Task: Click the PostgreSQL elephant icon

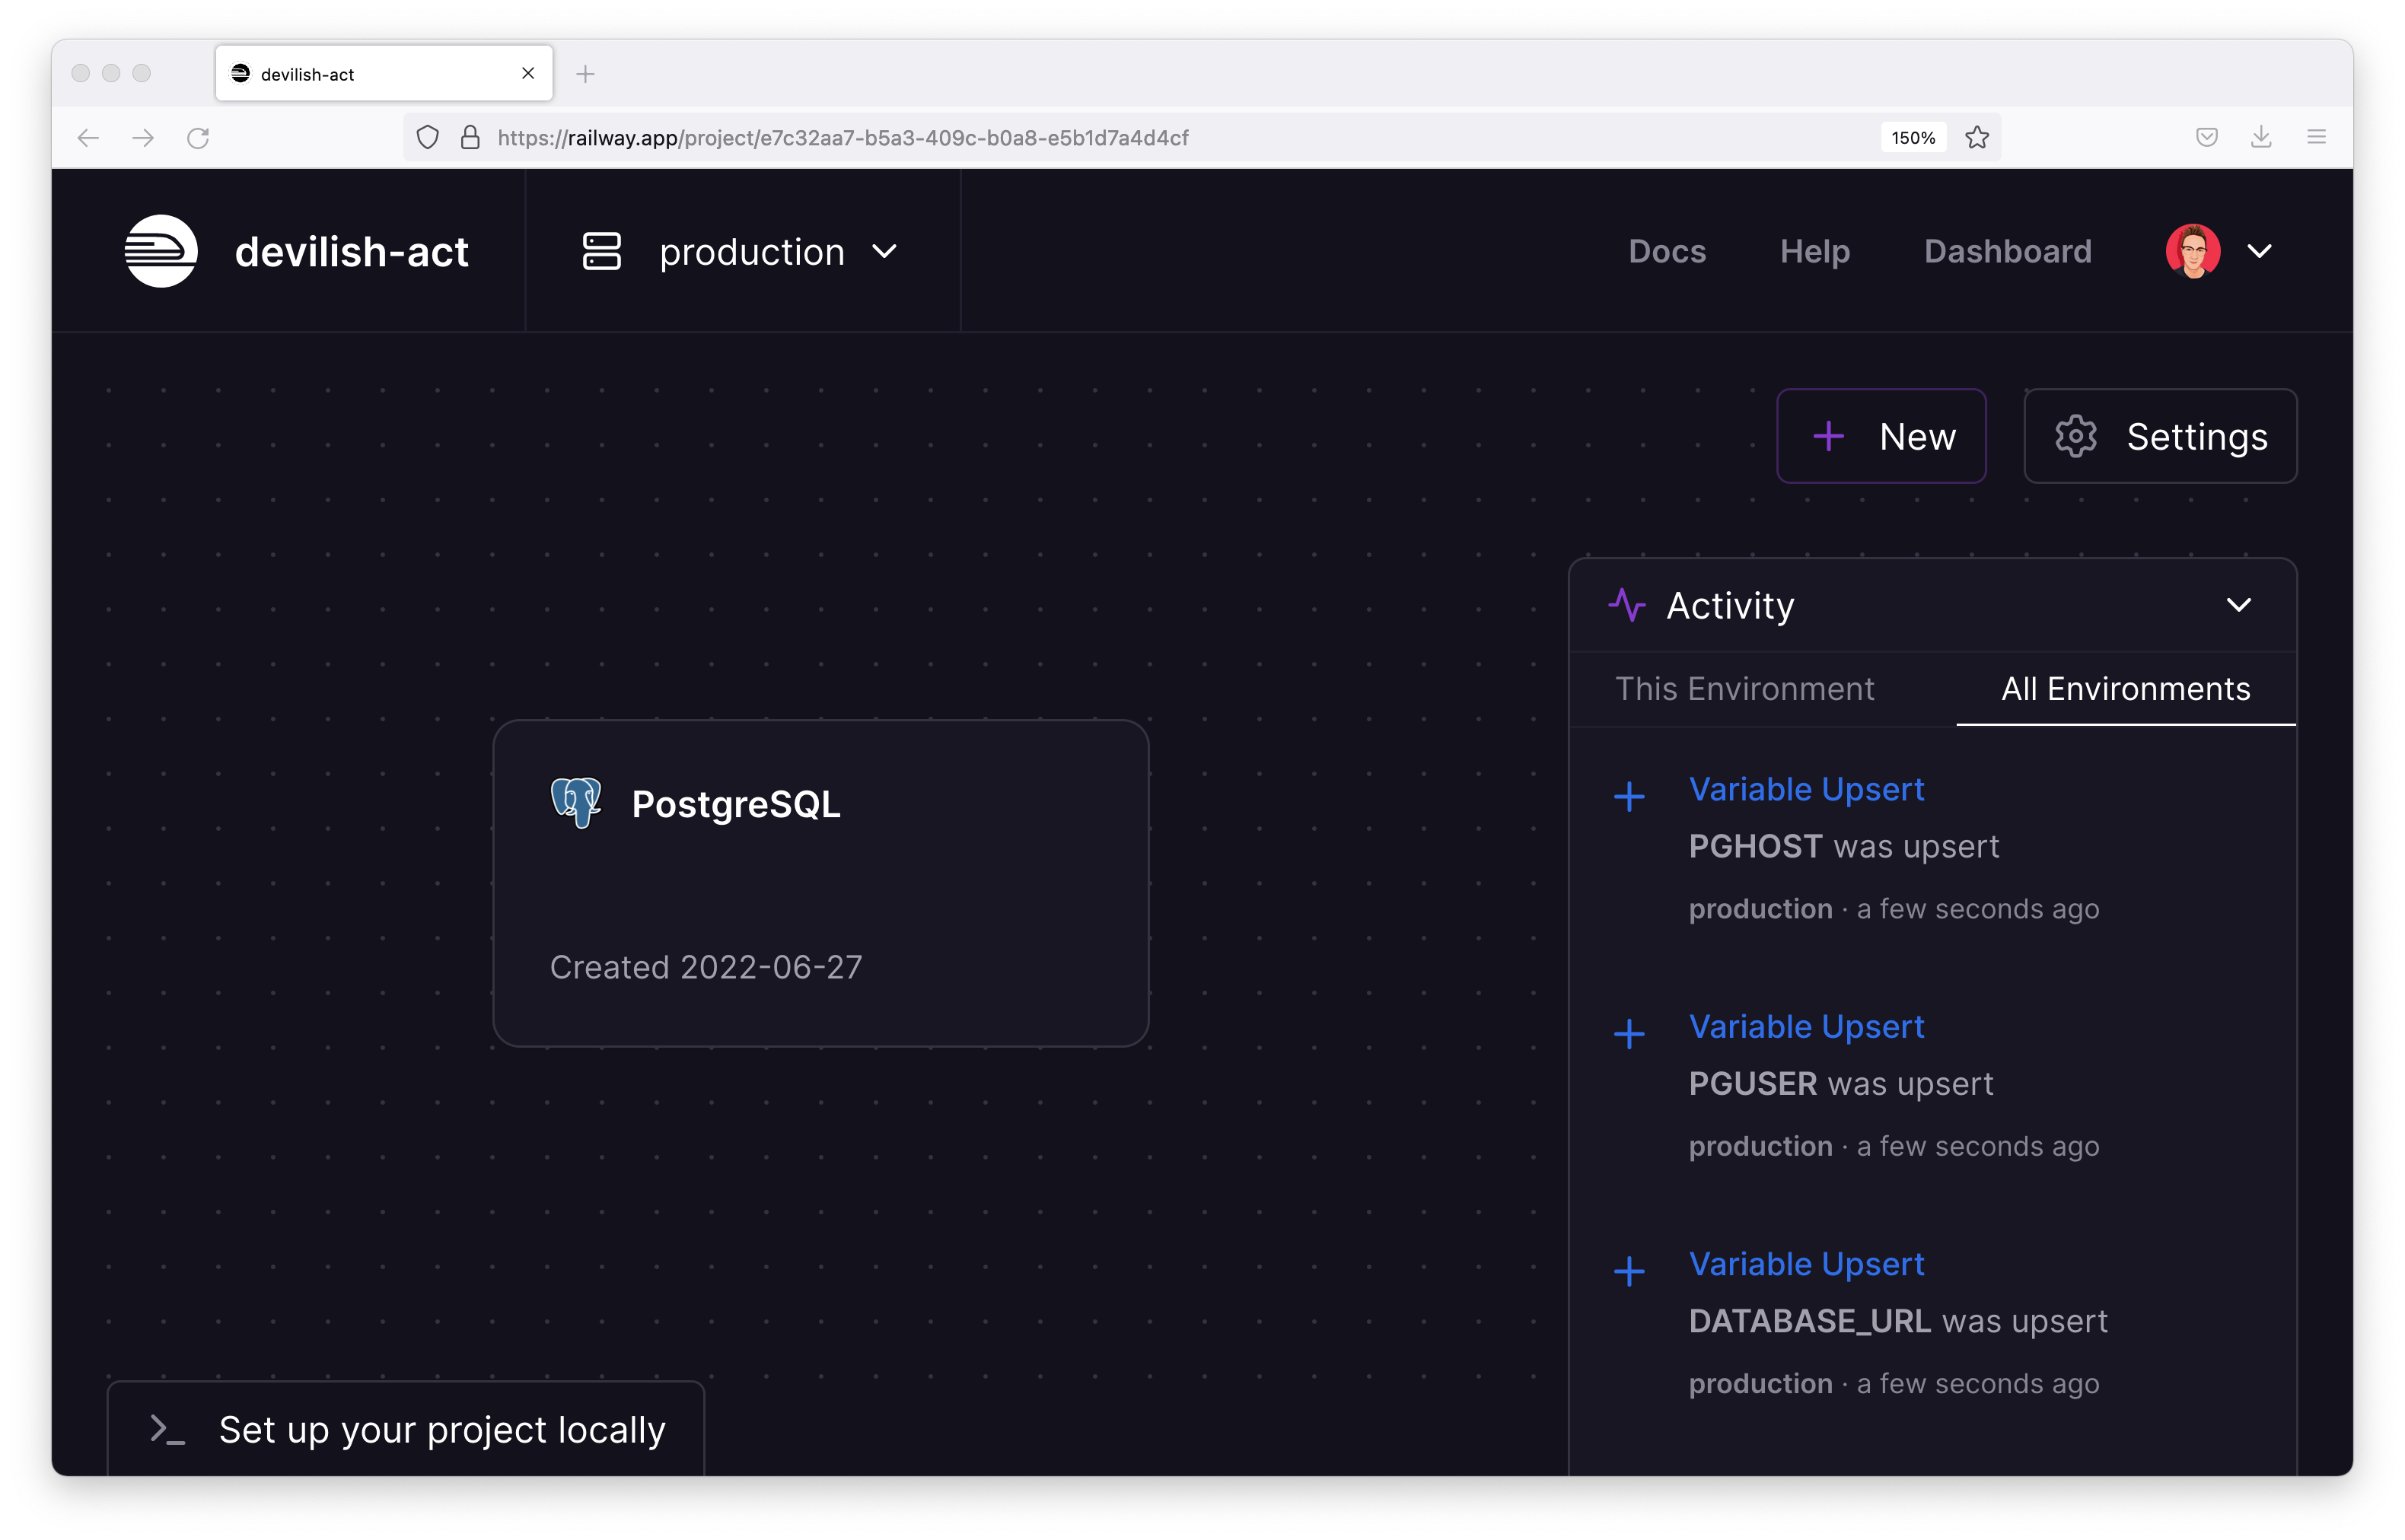Action: [x=576, y=803]
